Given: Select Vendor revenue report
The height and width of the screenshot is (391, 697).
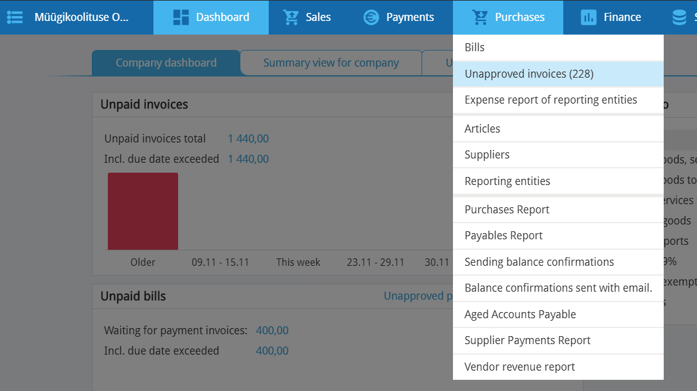Looking at the screenshot, I should (x=558, y=367).
